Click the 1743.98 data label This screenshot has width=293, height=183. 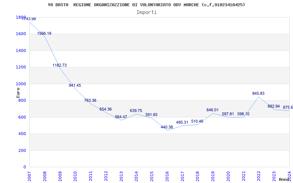29,19
